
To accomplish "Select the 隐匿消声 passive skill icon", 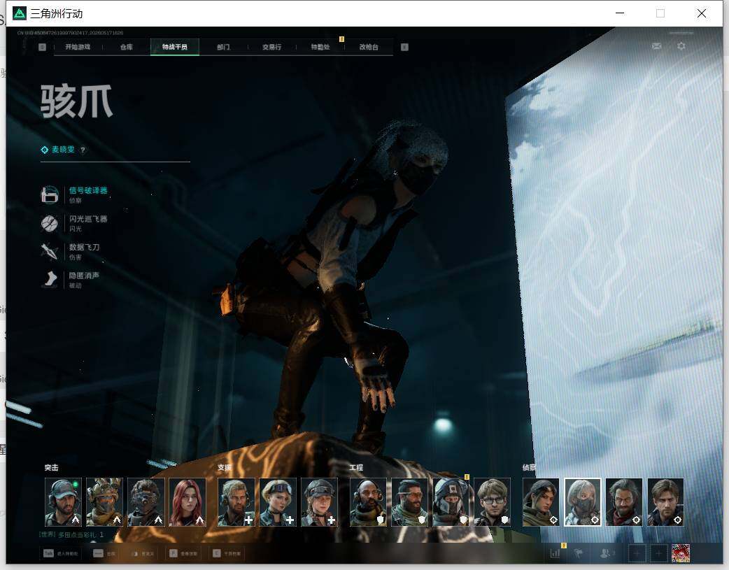I will (49, 280).
